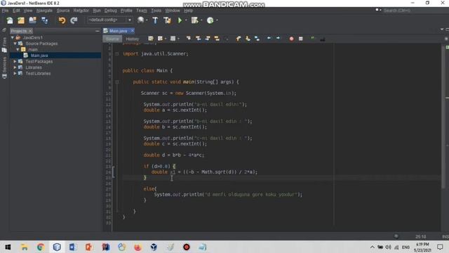Open PowerPoint from the taskbar
Screen dimensions: 449x253
coord(89,247)
